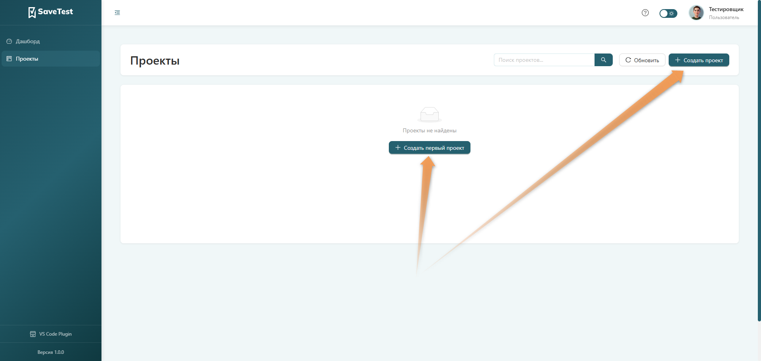The height and width of the screenshot is (361, 761).
Task: Click the SaveTest logo in sidebar
Action: tap(50, 12)
